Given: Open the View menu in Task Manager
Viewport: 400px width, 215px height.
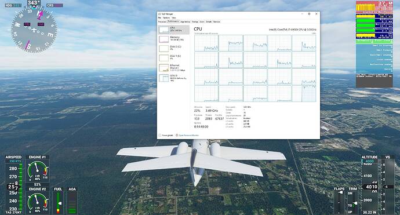Looking at the screenshot, I should [x=174, y=18].
